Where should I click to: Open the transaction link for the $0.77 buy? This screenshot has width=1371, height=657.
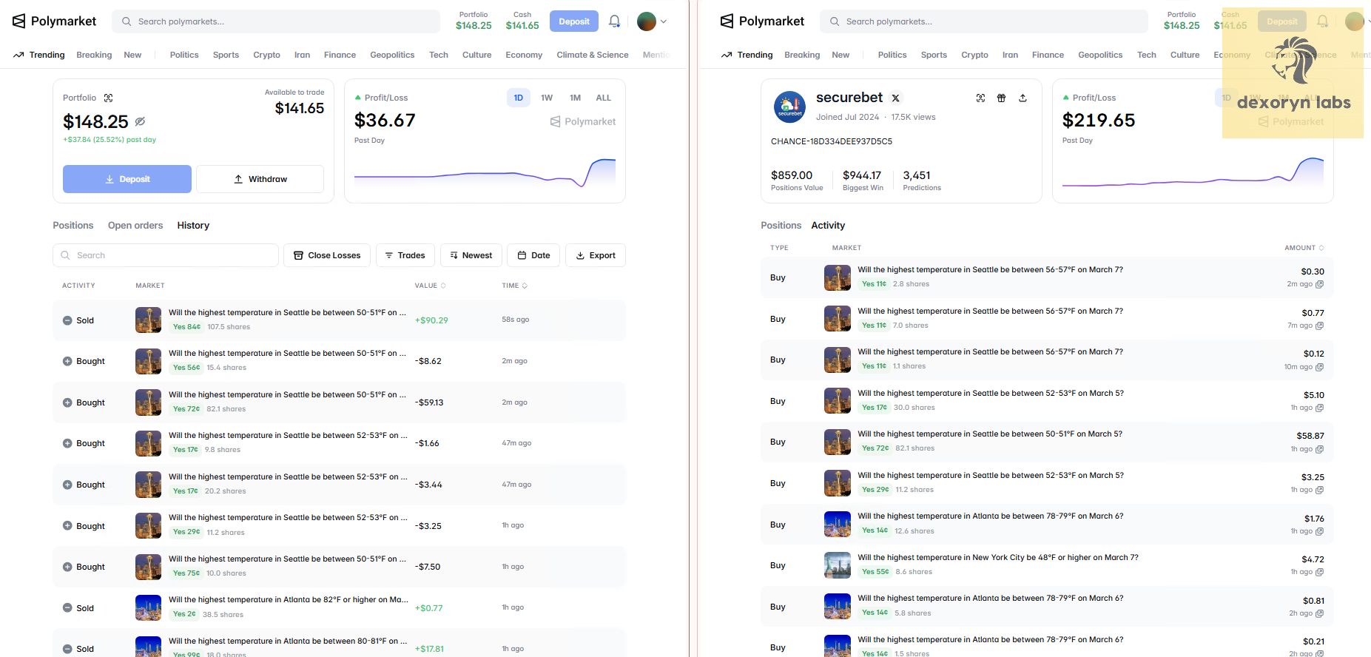pyautogui.click(x=1320, y=326)
